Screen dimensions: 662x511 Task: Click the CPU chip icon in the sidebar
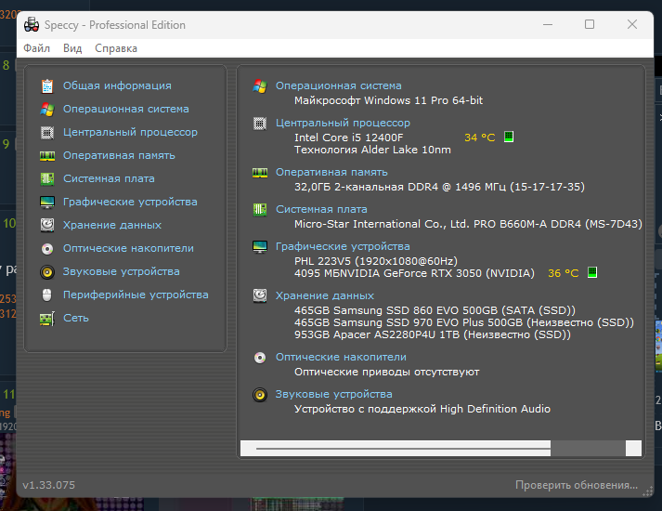pyautogui.click(x=46, y=132)
